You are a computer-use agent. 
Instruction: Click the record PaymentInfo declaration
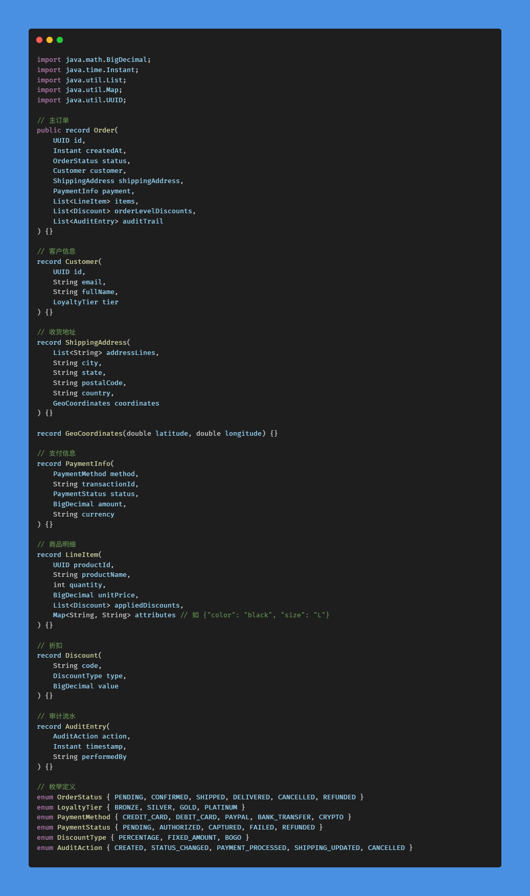coord(75,464)
